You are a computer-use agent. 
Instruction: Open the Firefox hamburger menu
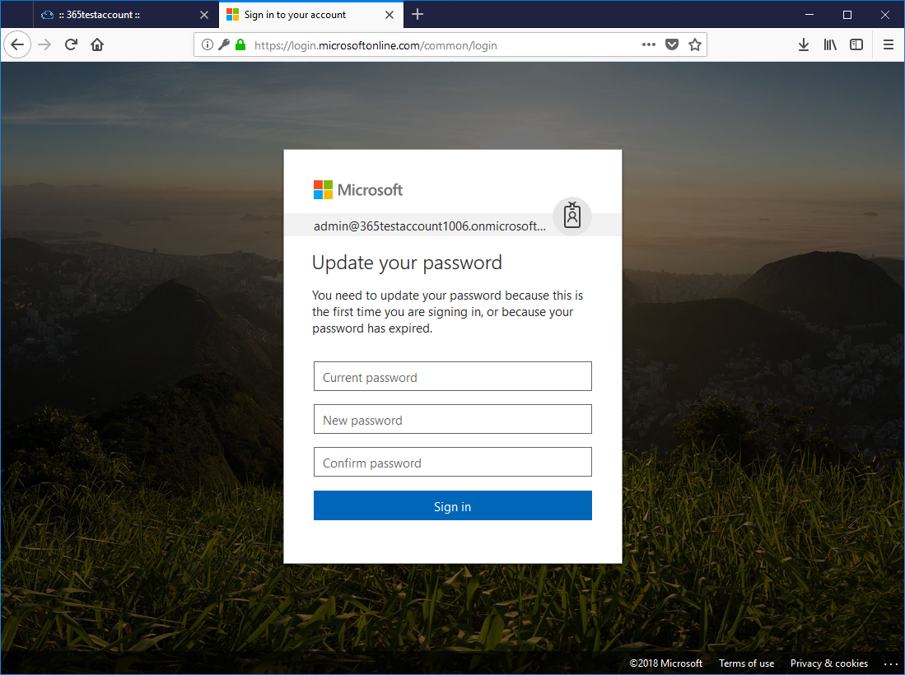(889, 45)
